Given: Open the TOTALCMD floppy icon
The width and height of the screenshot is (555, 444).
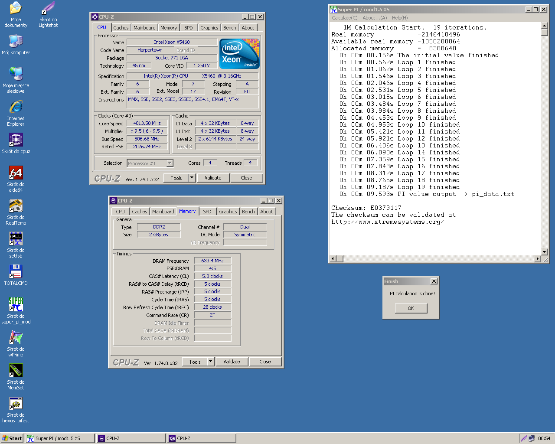Looking at the screenshot, I should [16, 271].
